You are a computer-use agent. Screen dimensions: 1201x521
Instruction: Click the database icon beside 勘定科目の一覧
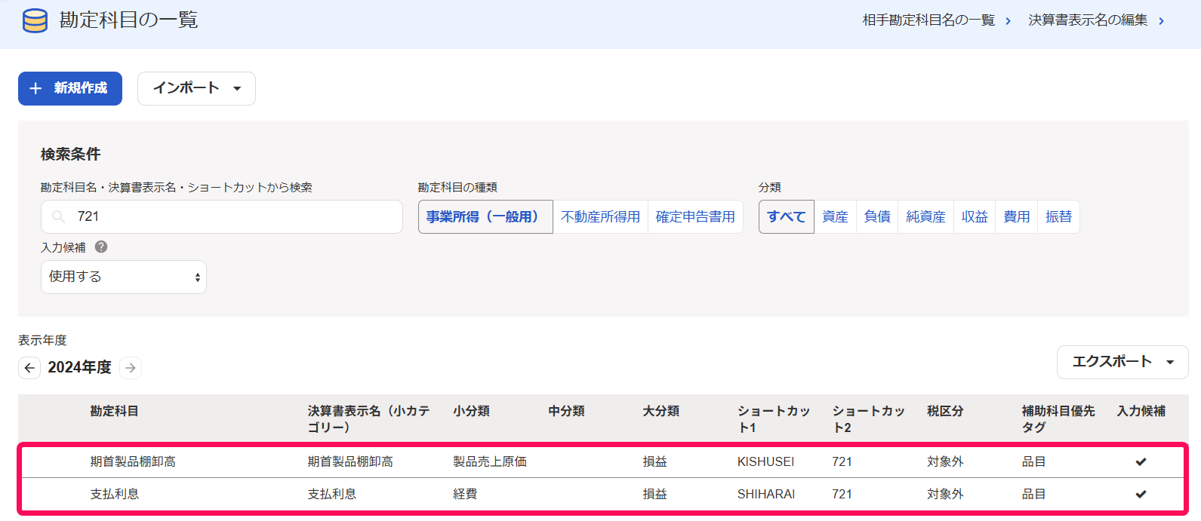(35, 20)
